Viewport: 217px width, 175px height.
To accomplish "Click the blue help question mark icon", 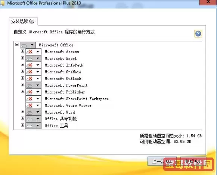I will point(198,34).
